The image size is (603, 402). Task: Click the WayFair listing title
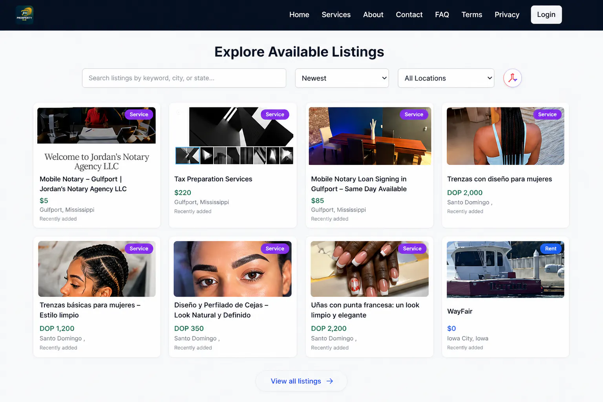tap(460, 311)
